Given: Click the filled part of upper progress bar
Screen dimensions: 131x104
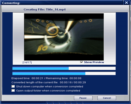Looking at the screenshot, I should point(41,68).
